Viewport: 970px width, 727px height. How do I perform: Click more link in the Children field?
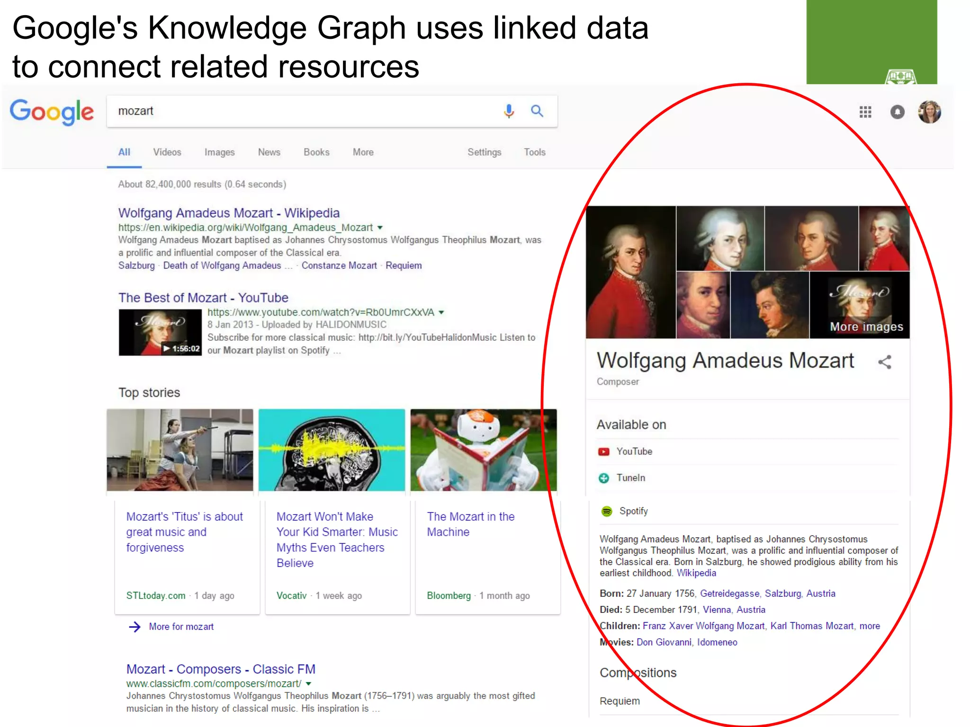click(x=870, y=626)
